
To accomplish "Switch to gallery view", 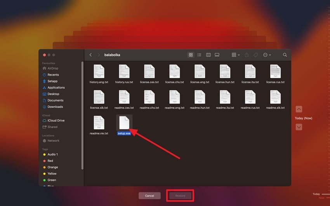I will tap(217, 55).
